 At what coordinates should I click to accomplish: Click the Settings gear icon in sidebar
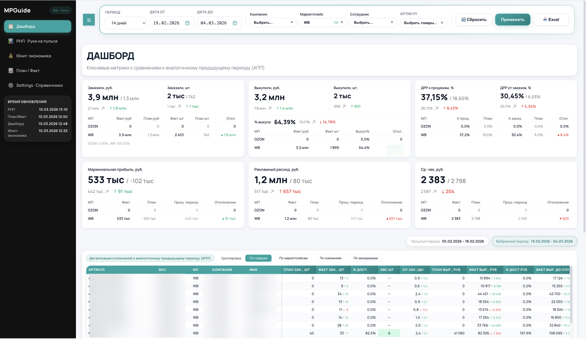[x=11, y=85]
